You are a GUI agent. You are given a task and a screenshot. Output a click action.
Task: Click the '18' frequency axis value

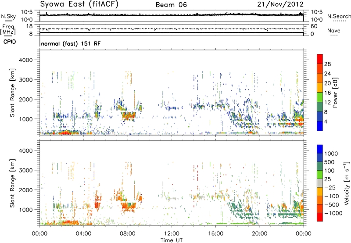tap(29, 26)
